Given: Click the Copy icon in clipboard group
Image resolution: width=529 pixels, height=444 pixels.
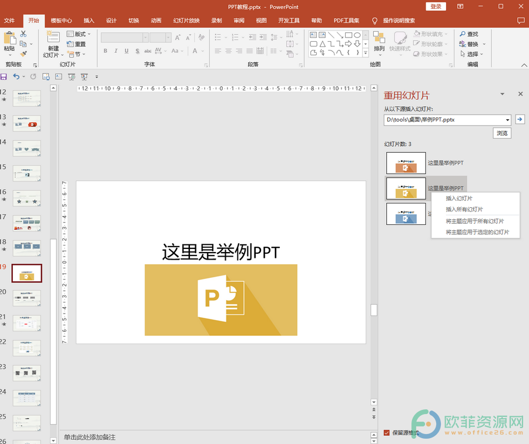Looking at the screenshot, I should (23, 44).
